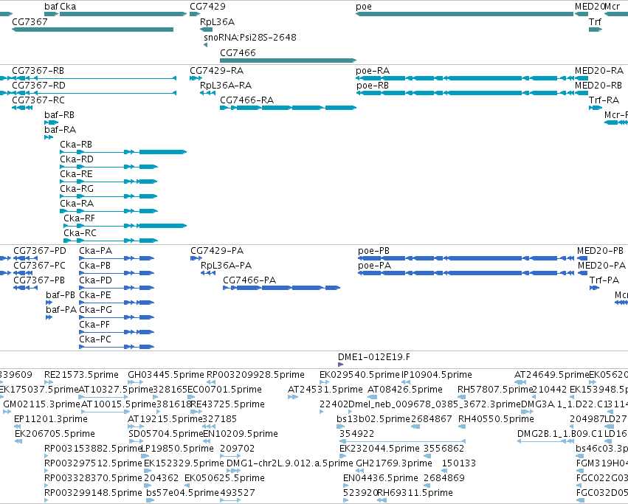Click the baf-PB protein label
This screenshot has width=628, height=504.
point(61,295)
